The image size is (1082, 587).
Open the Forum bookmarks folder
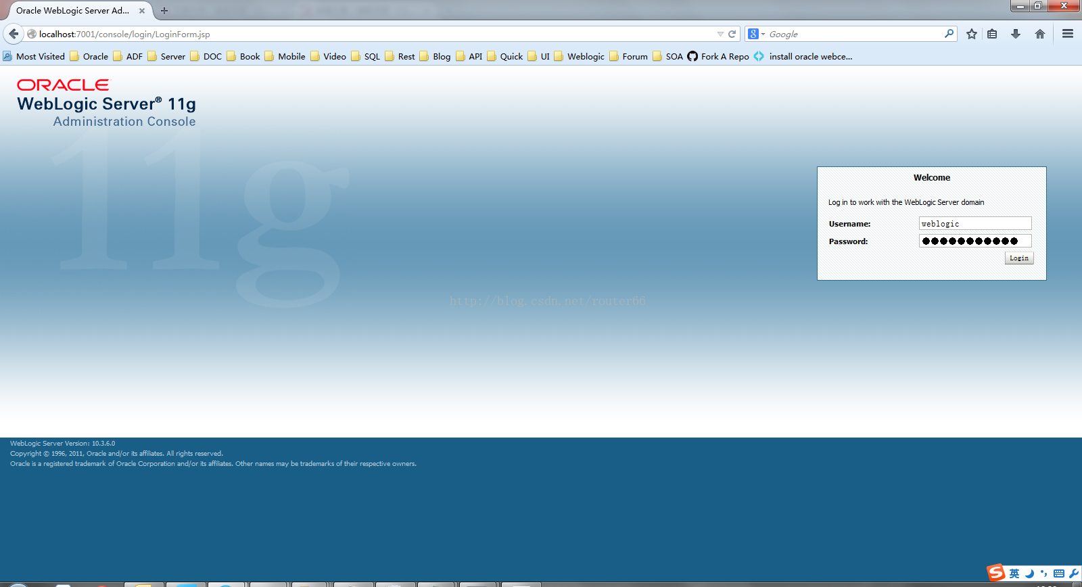point(629,56)
